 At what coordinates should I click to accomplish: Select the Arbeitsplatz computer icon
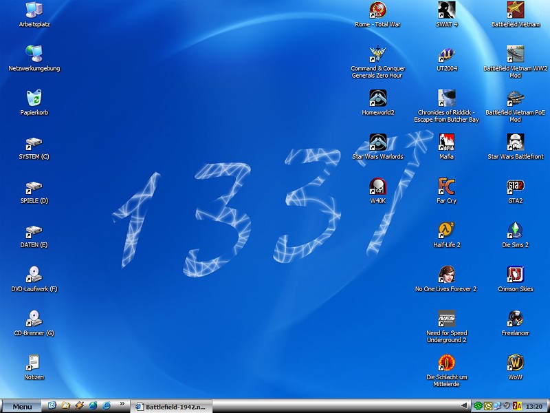point(34,10)
